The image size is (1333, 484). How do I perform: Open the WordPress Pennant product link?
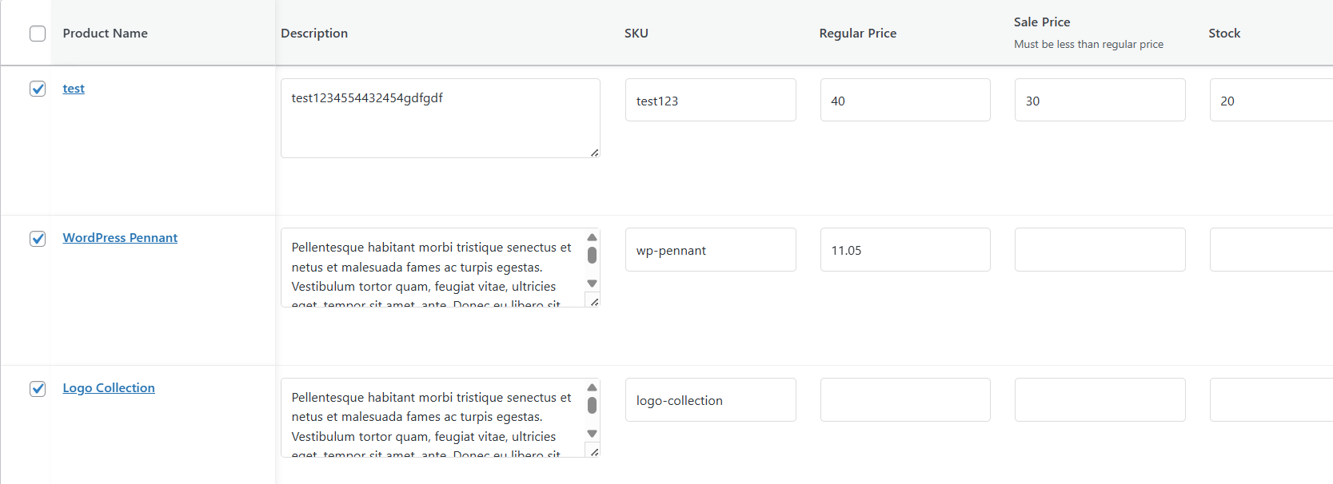[x=120, y=238]
